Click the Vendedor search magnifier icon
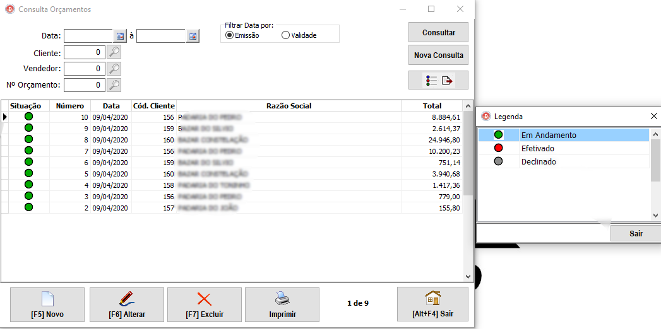This screenshot has height=329, width=661. click(114, 69)
